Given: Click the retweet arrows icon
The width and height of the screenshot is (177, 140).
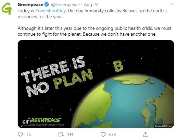Looking at the screenshot, I should [61, 135].
